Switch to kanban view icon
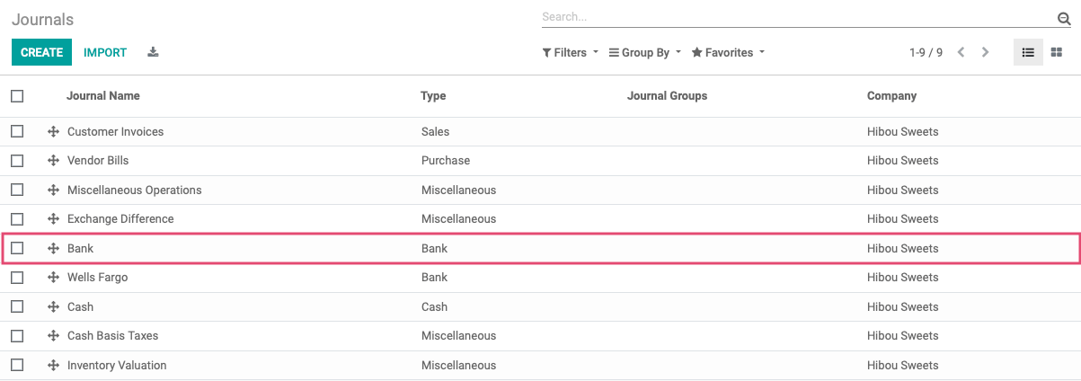1081x381 pixels. [1057, 52]
